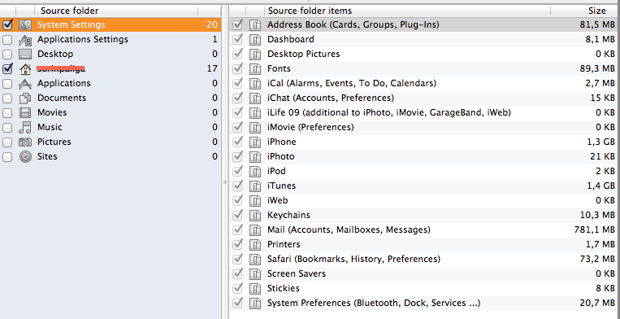The height and width of the screenshot is (319, 620).
Task: Enable the Documents folder checkbox
Action: pos(7,98)
